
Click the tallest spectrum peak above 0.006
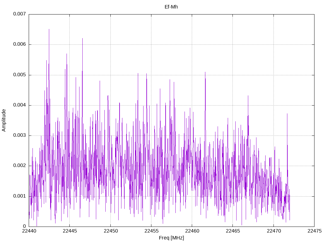click(x=49, y=30)
